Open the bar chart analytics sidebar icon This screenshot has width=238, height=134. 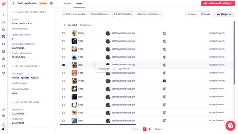[x=4, y=59]
